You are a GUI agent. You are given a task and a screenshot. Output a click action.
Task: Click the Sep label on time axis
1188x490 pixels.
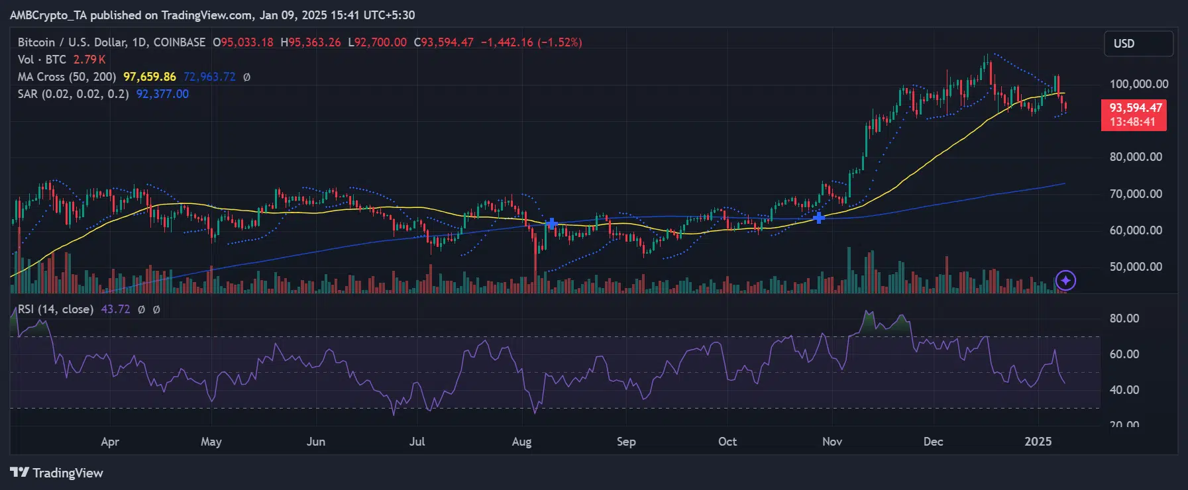pyautogui.click(x=626, y=442)
